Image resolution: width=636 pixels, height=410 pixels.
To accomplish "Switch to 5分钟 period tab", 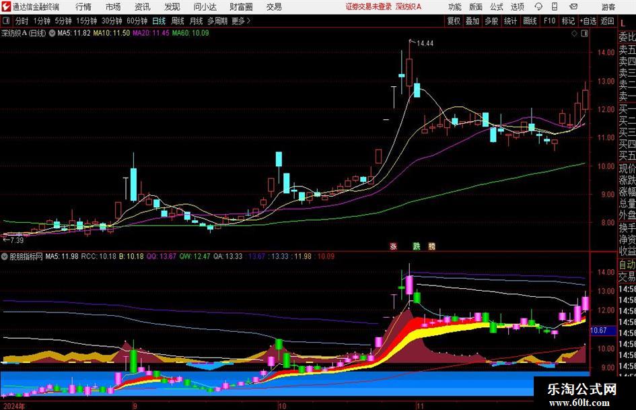I will [x=63, y=21].
